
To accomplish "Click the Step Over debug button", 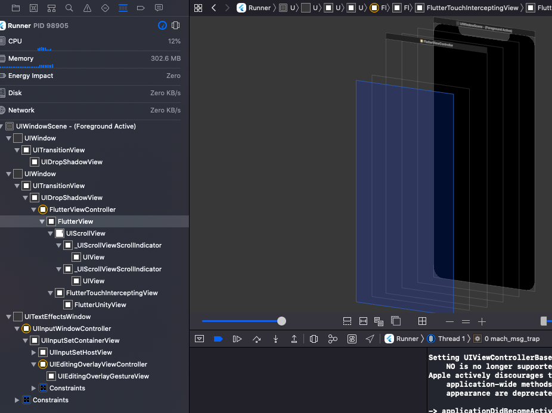I will [256, 339].
